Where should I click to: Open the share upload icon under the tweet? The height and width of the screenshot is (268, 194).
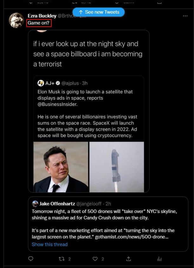click(x=128, y=259)
